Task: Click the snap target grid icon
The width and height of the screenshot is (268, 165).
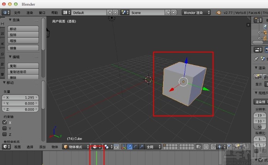Action: [x=230, y=147]
